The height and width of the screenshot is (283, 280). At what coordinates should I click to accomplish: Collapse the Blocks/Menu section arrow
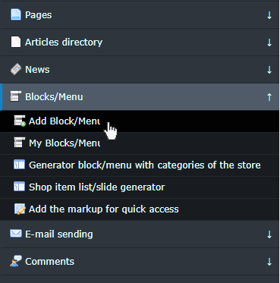(269, 97)
